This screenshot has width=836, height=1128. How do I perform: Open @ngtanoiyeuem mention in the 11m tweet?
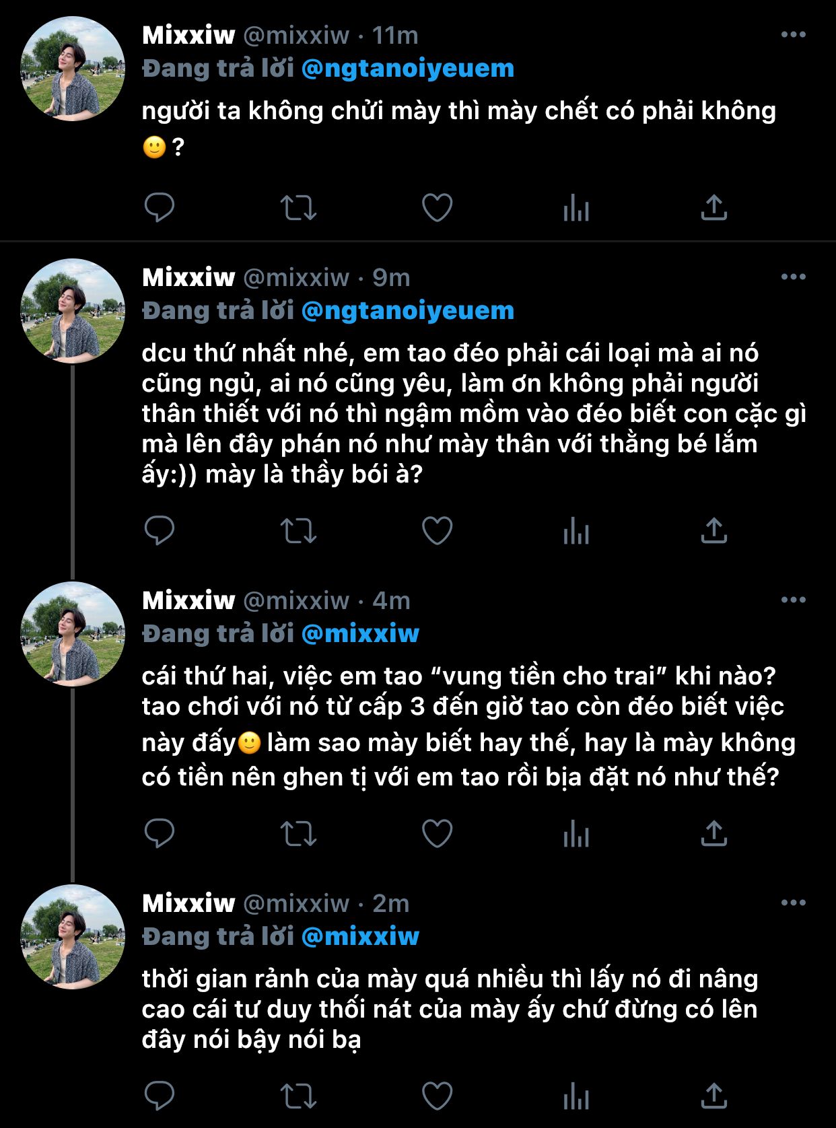click(408, 69)
